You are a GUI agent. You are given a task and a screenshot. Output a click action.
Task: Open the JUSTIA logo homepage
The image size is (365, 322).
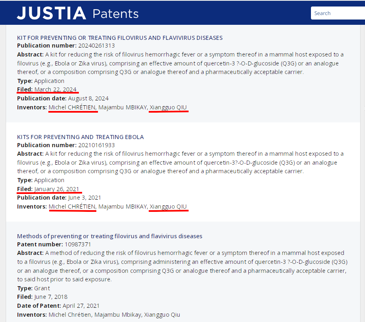(52, 13)
